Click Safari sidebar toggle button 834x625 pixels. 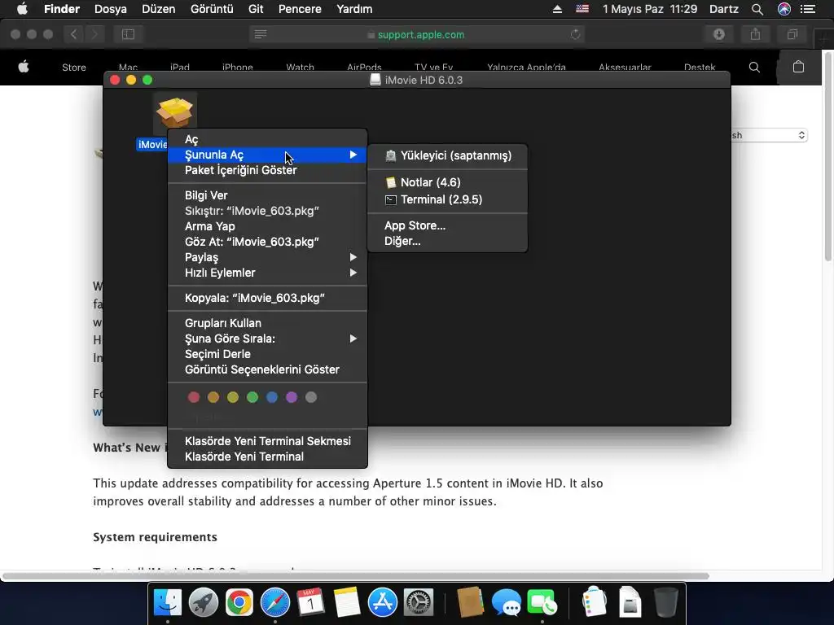point(128,34)
